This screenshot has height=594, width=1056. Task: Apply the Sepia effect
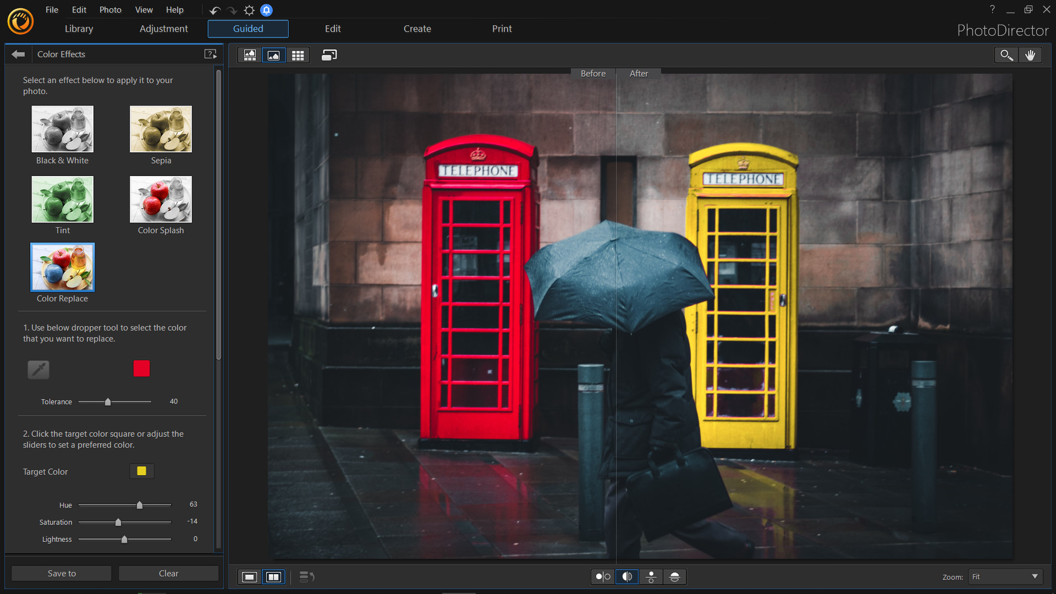click(x=160, y=129)
